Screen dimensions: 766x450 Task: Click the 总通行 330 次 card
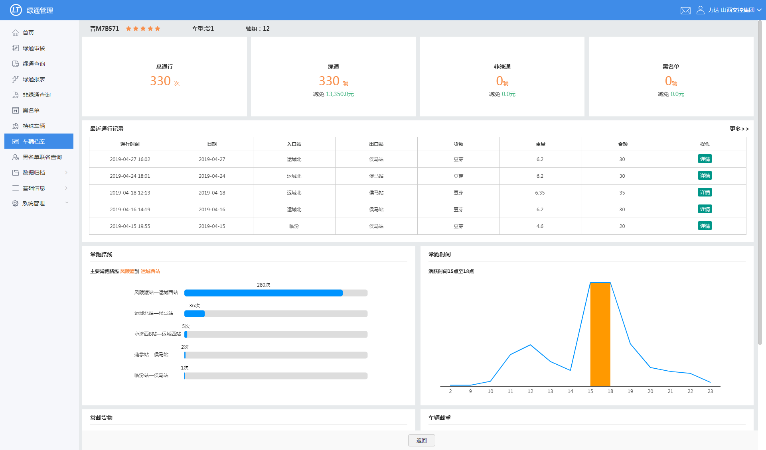click(x=164, y=77)
